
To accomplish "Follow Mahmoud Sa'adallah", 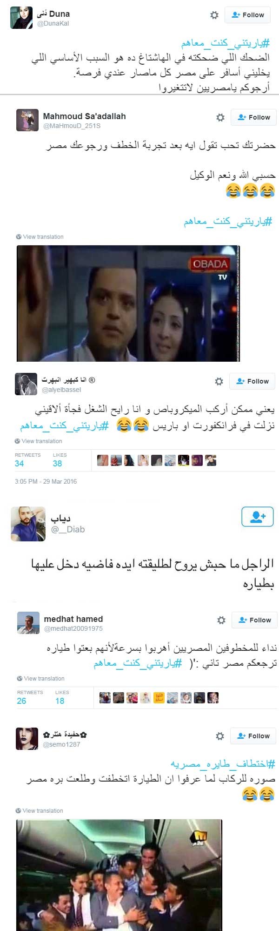I will coord(254,117).
